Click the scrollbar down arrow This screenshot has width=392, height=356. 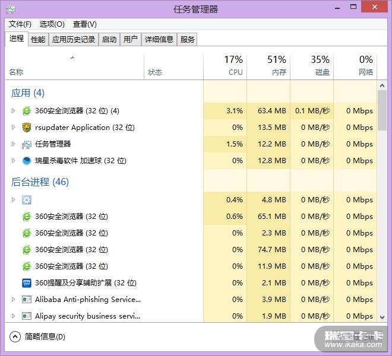(382, 317)
